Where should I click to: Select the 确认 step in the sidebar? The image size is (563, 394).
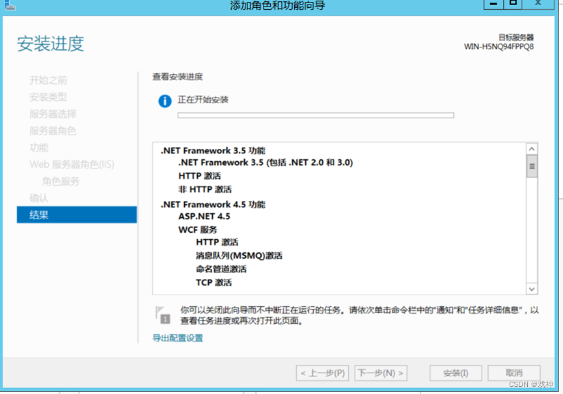pos(38,198)
